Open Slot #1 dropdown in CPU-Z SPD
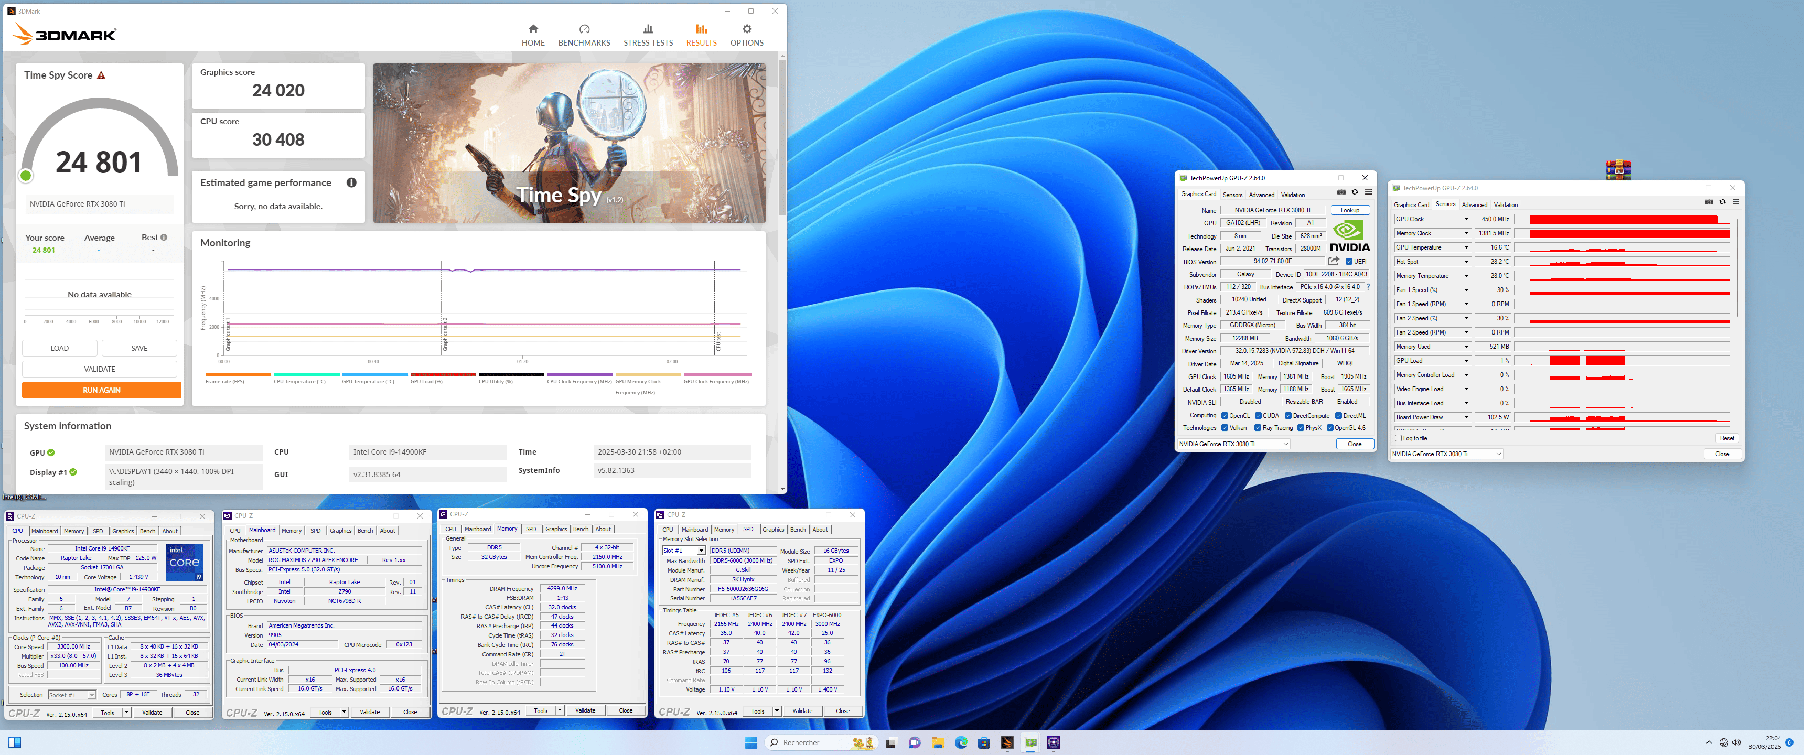Screen dimensions: 1804x755 click(x=683, y=551)
